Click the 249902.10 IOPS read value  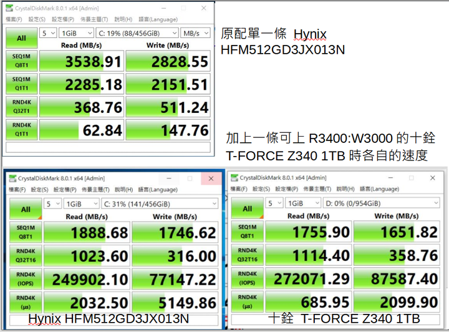tap(87, 280)
